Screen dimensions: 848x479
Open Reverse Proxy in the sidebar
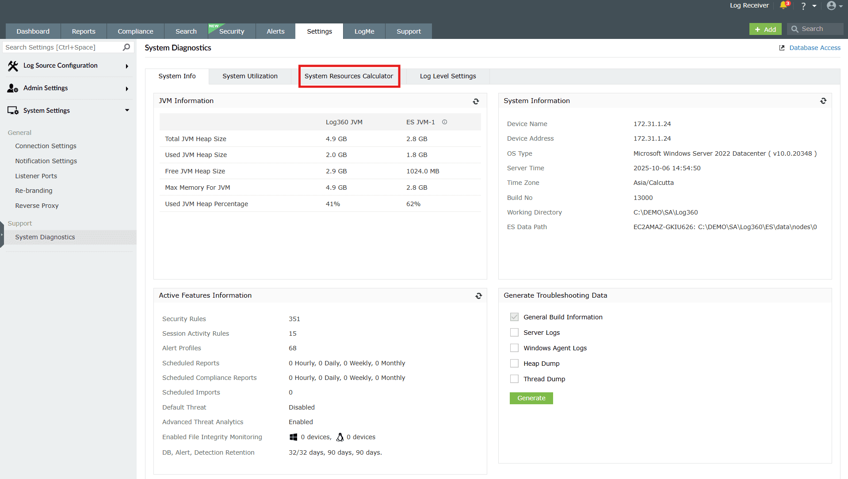pyautogui.click(x=37, y=206)
